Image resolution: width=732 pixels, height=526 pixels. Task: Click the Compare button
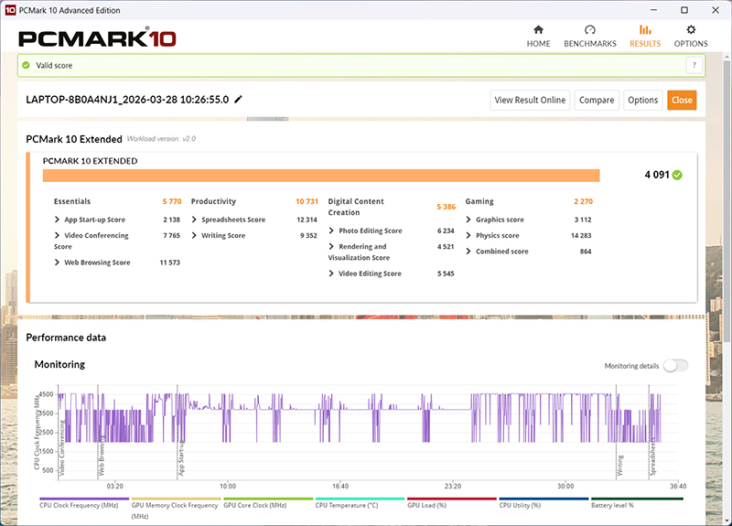pyautogui.click(x=596, y=100)
